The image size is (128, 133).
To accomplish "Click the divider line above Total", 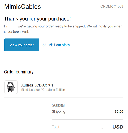I will click(x=88, y=119).
